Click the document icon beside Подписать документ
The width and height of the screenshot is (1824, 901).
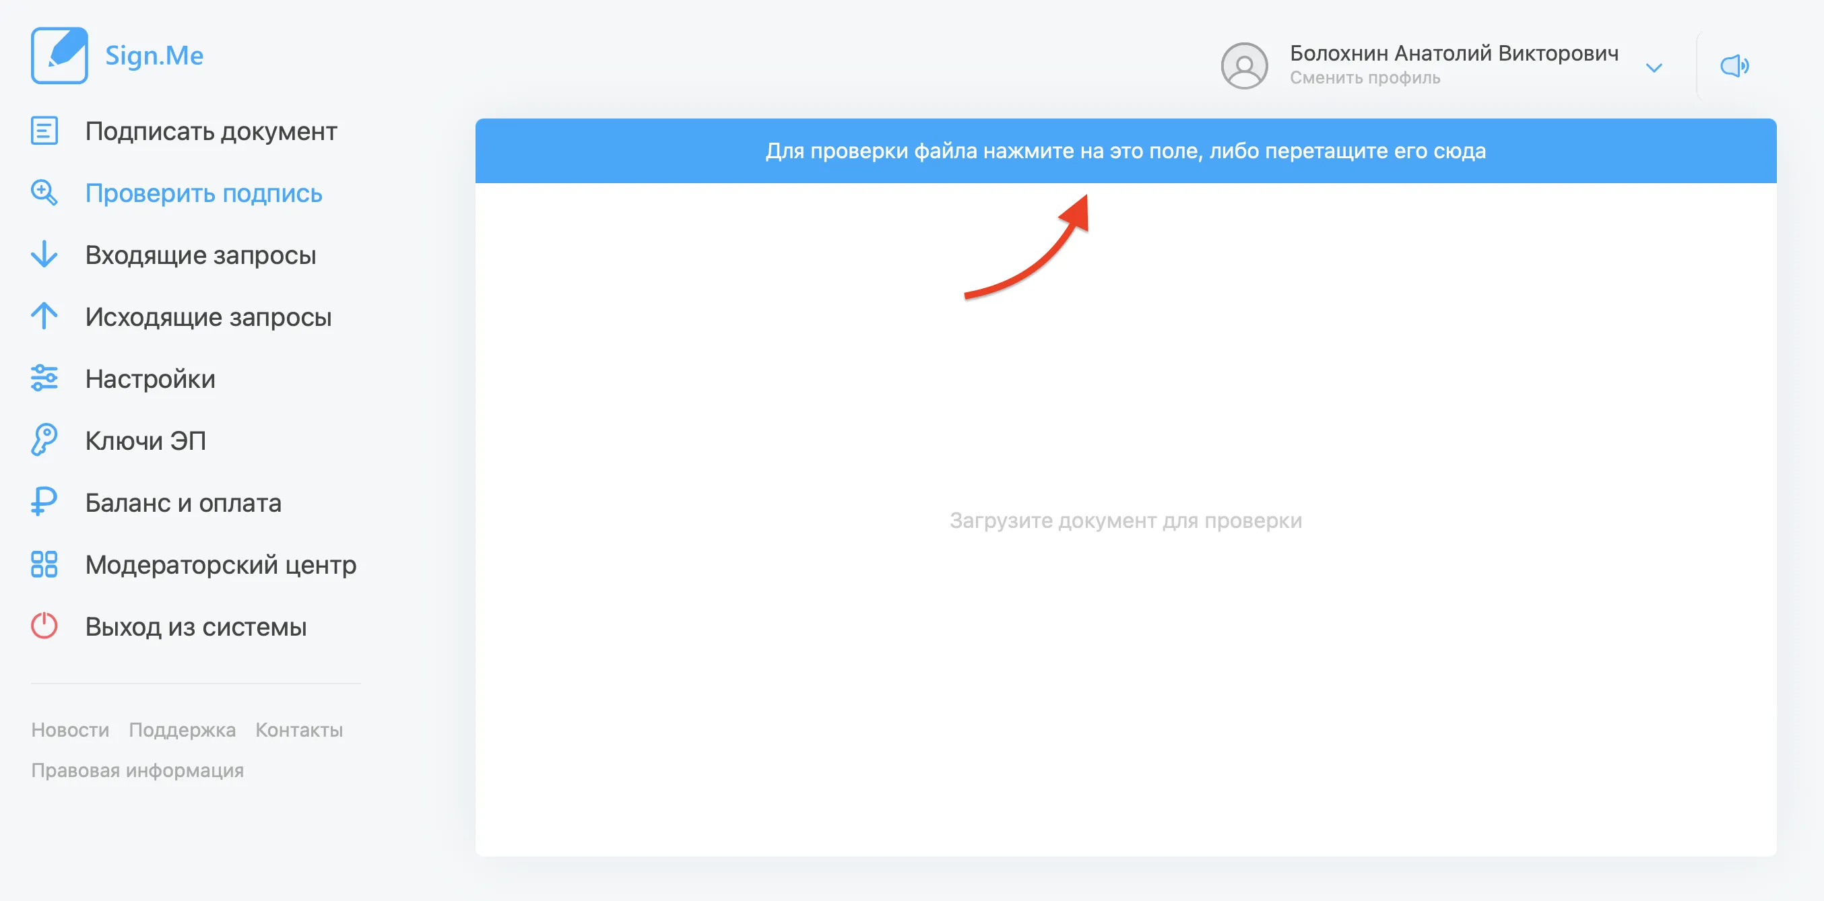point(44,131)
